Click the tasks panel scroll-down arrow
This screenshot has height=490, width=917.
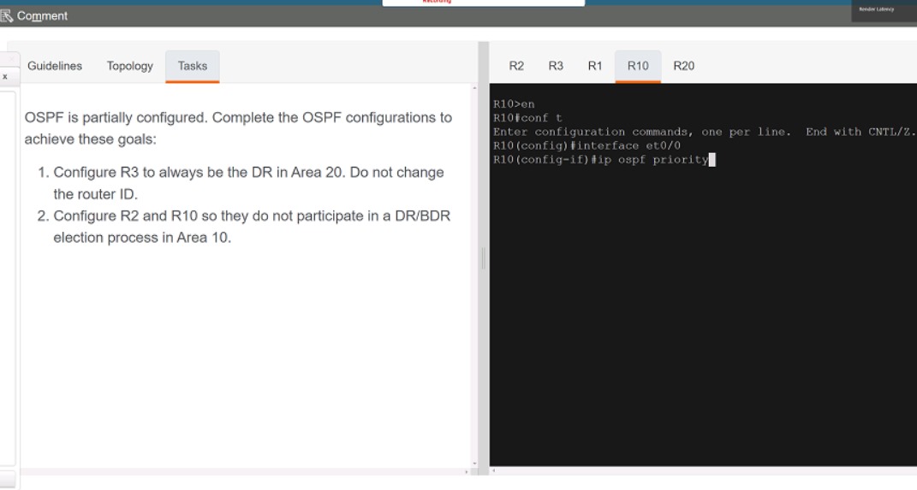pyautogui.click(x=473, y=462)
